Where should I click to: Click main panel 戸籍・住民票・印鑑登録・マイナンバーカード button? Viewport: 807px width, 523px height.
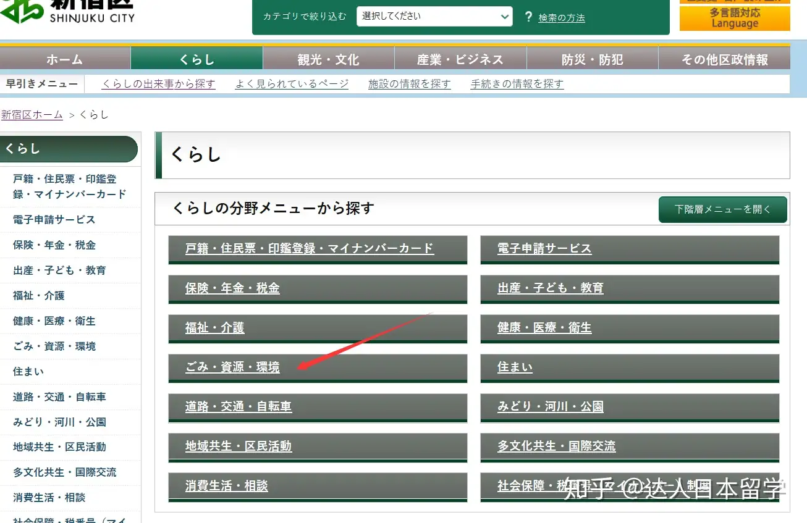pos(318,250)
